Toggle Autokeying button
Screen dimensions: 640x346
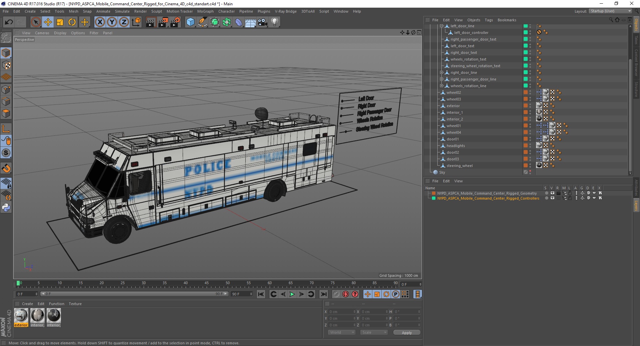346,294
